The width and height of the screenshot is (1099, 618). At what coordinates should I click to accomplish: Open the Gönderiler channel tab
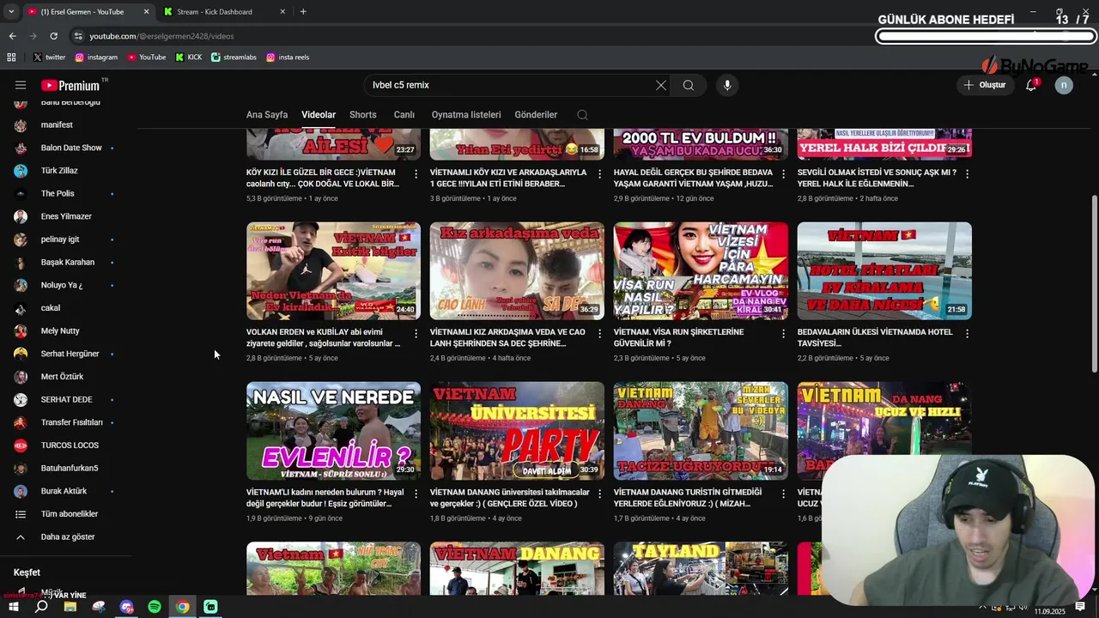coord(536,115)
